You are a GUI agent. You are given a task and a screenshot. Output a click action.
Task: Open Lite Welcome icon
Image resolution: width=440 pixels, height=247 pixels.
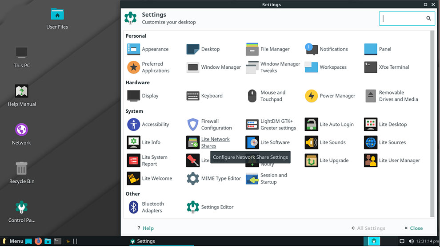[133, 178]
